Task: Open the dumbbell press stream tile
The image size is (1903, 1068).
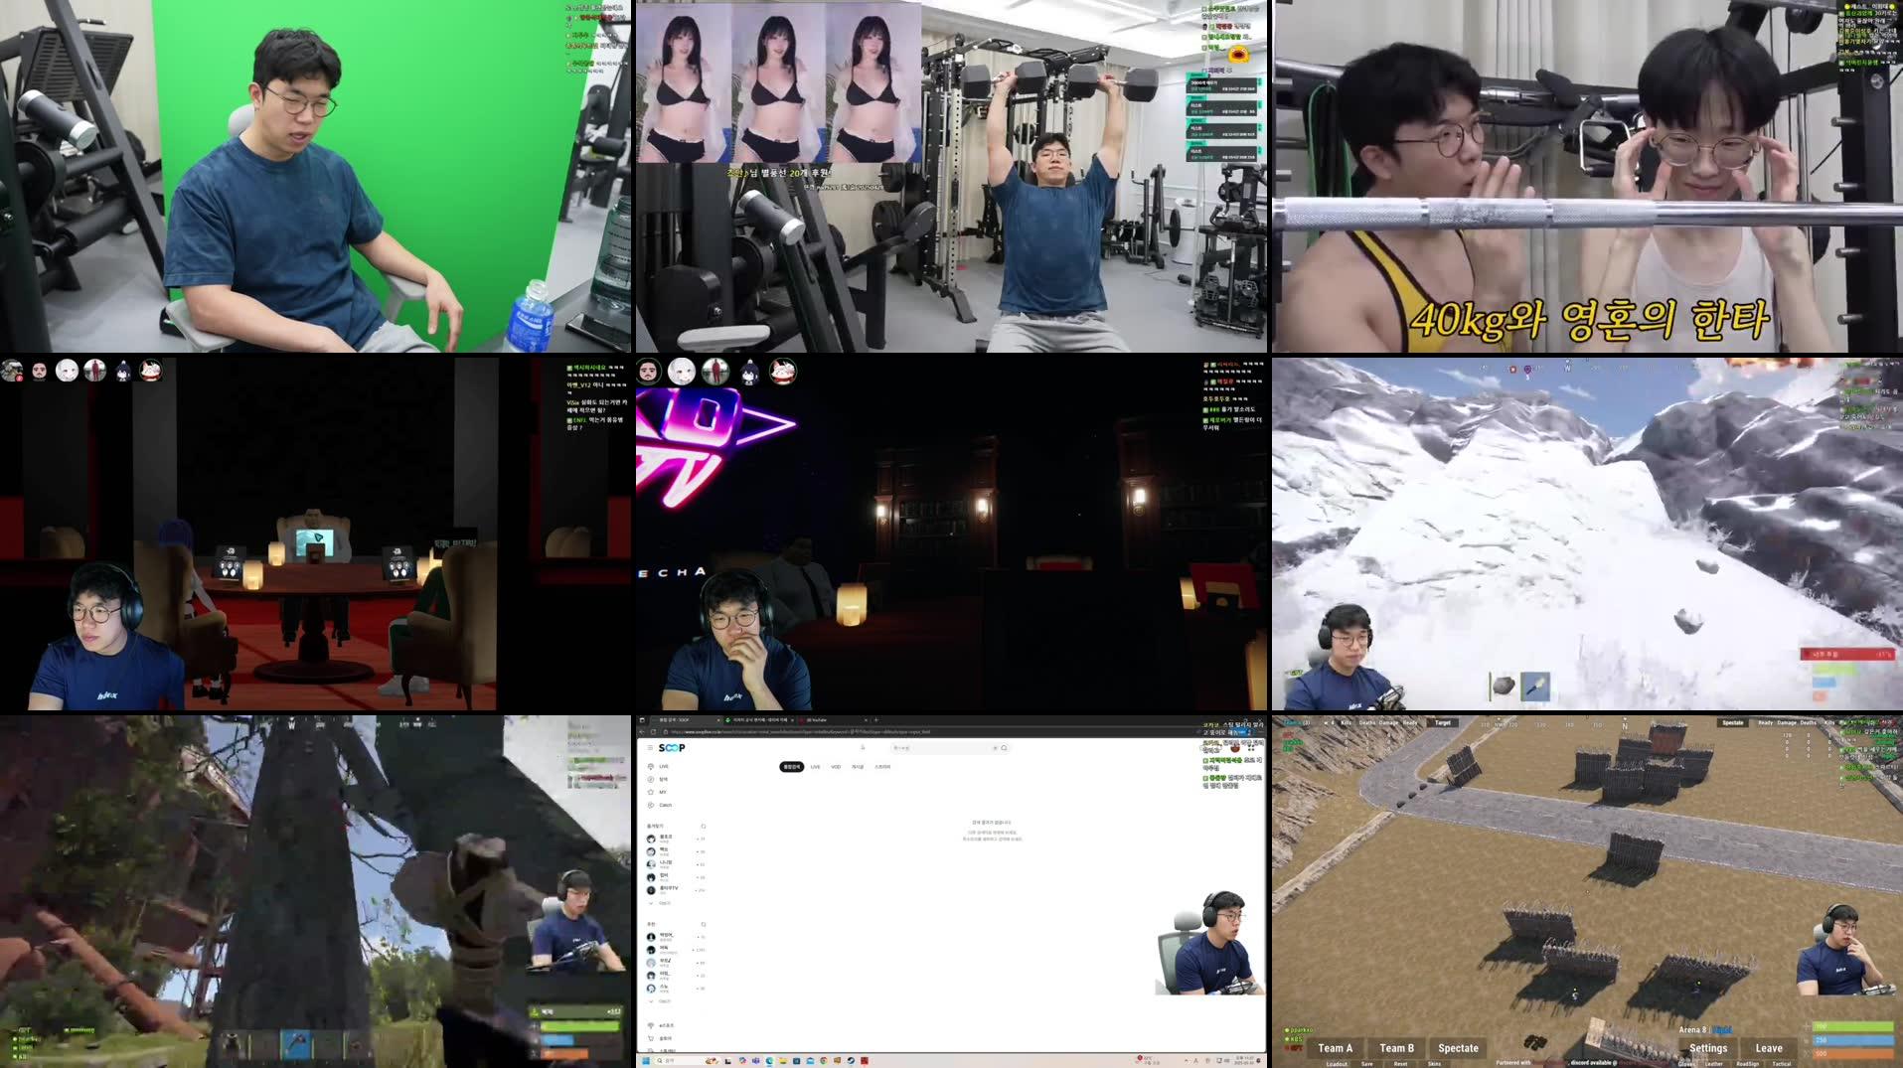Action: 952,176
